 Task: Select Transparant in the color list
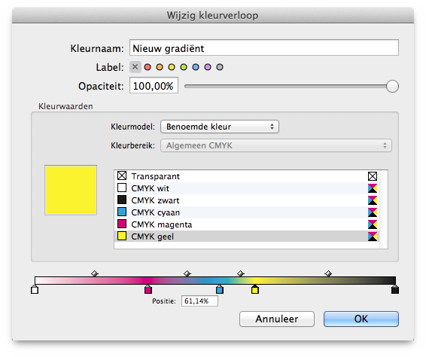click(x=247, y=176)
